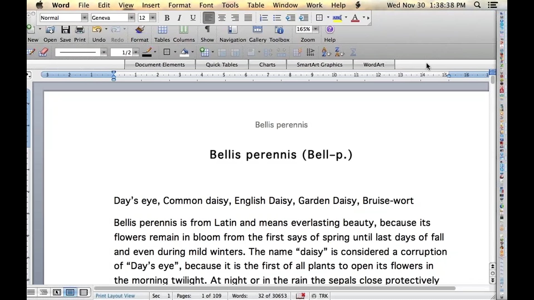Click the Sort Ascending icon

point(326,52)
